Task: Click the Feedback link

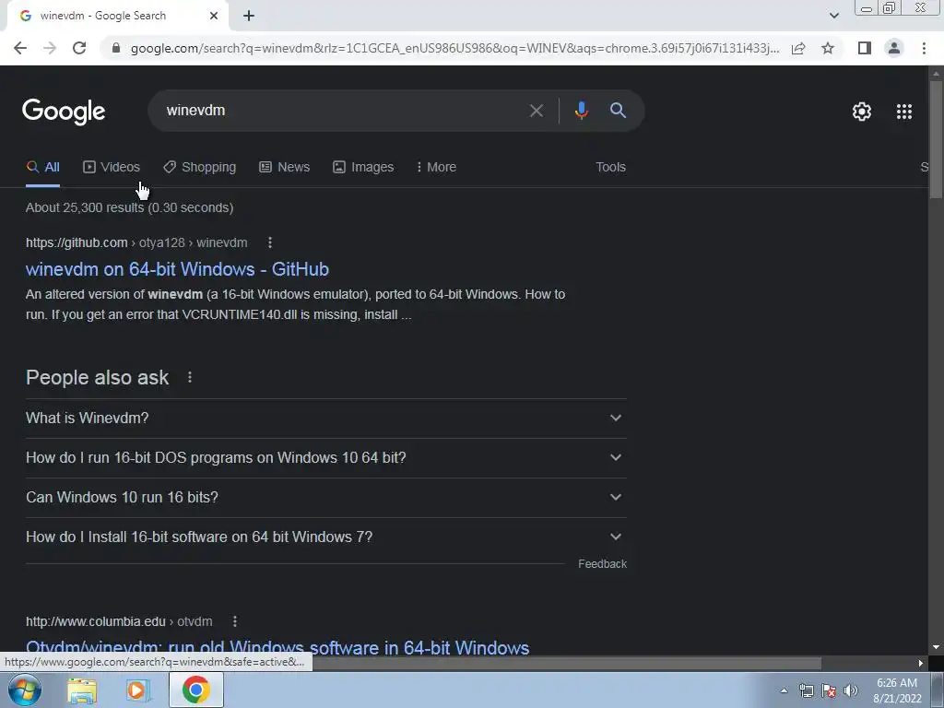Action: [602, 564]
